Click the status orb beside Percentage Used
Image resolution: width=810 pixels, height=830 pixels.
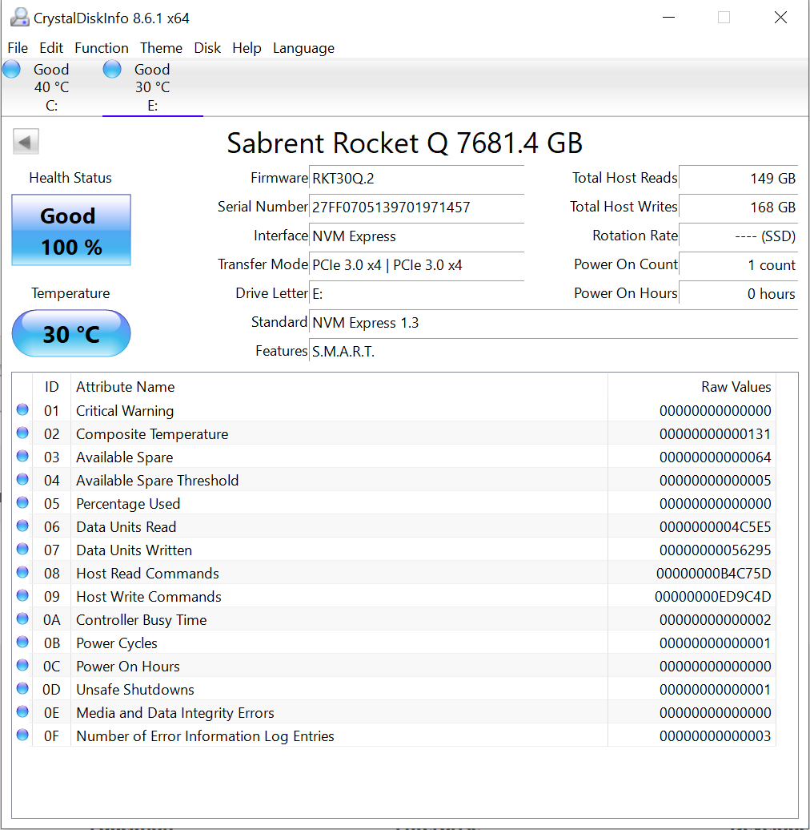(x=22, y=503)
